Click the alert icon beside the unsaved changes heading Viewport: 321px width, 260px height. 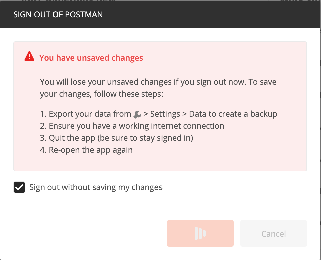[29, 56]
